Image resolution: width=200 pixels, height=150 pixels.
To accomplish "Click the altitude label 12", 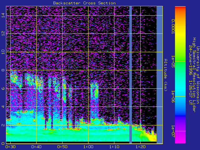I will pos(3,33).
